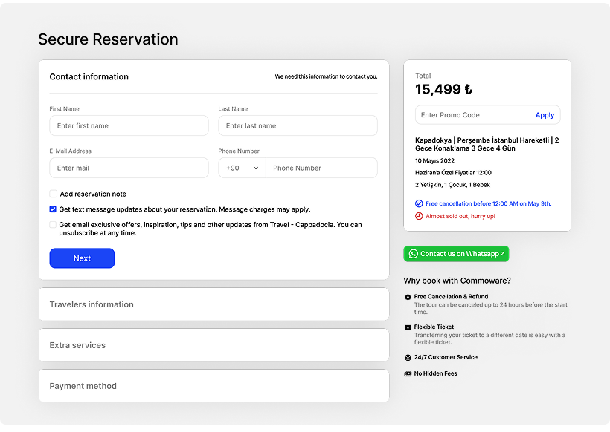Focus the First Name input field
This screenshot has width=610, height=432.
[129, 126]
